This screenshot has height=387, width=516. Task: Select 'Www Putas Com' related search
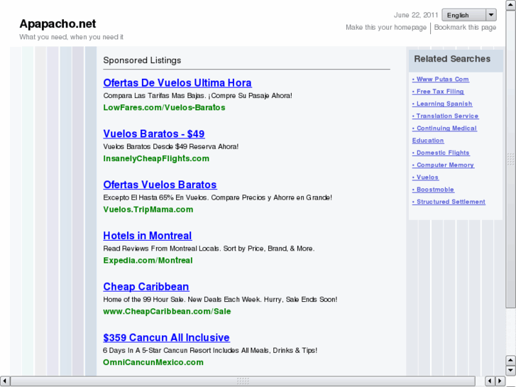click(441, 79)
